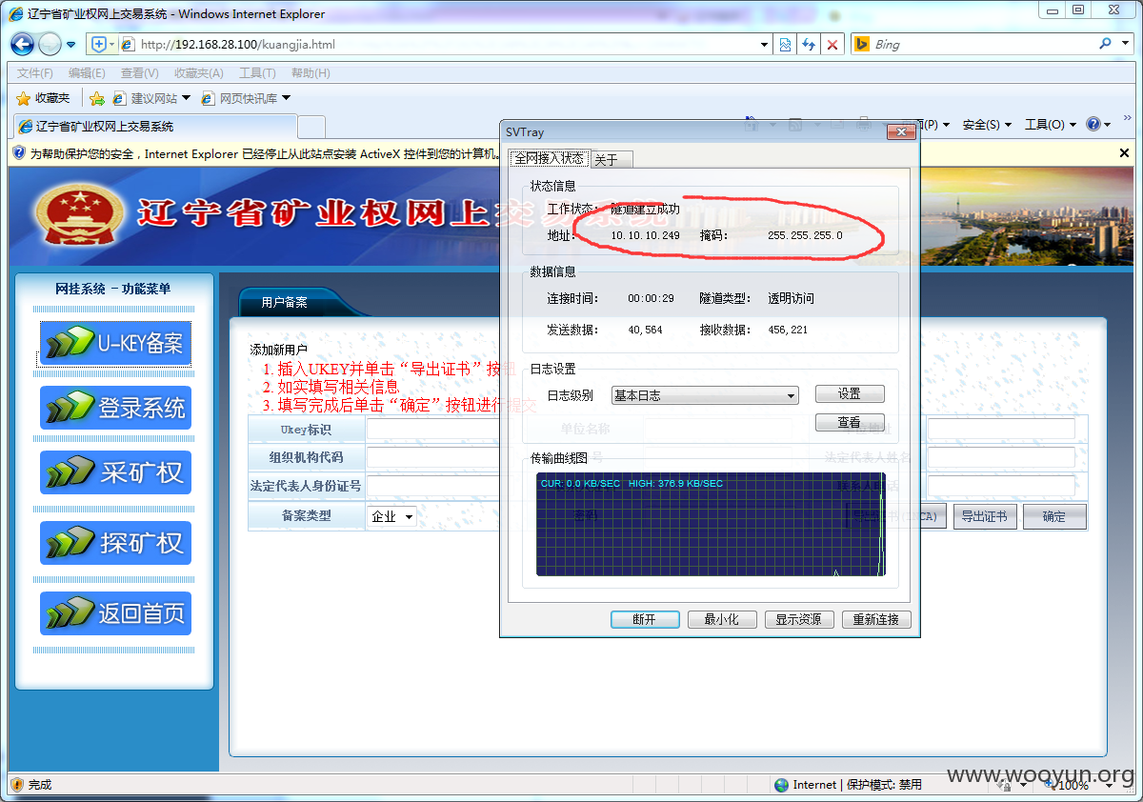The width and height of the screenshot is (1143, 802).
Task: Go back with the browser Back arrow
Action: [22, 44]
